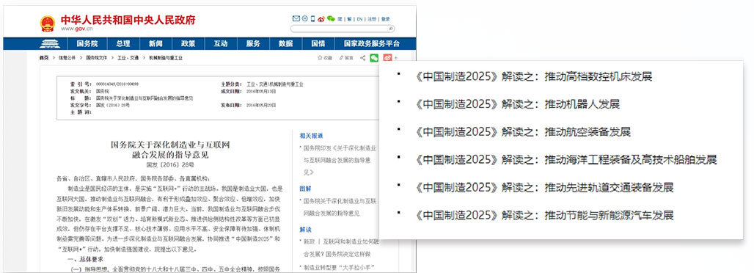Switch to simplified Chinese 简 link
754x273 pixels.
(340, 19)
